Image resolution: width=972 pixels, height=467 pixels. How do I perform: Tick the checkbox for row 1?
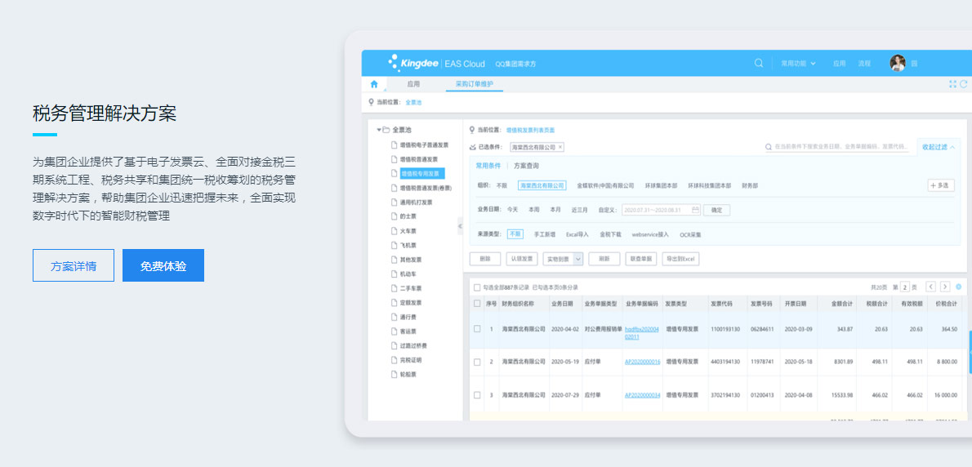click(477, 329)
